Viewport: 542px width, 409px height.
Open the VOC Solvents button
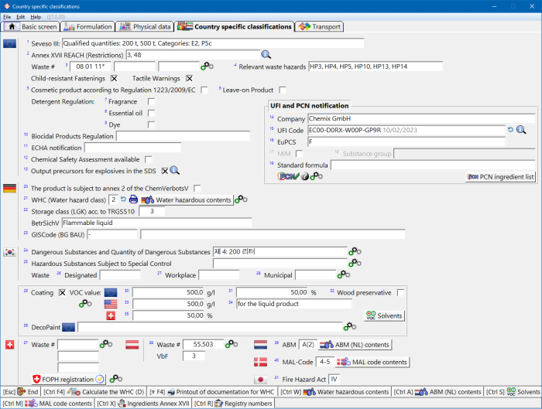(384, 316)
